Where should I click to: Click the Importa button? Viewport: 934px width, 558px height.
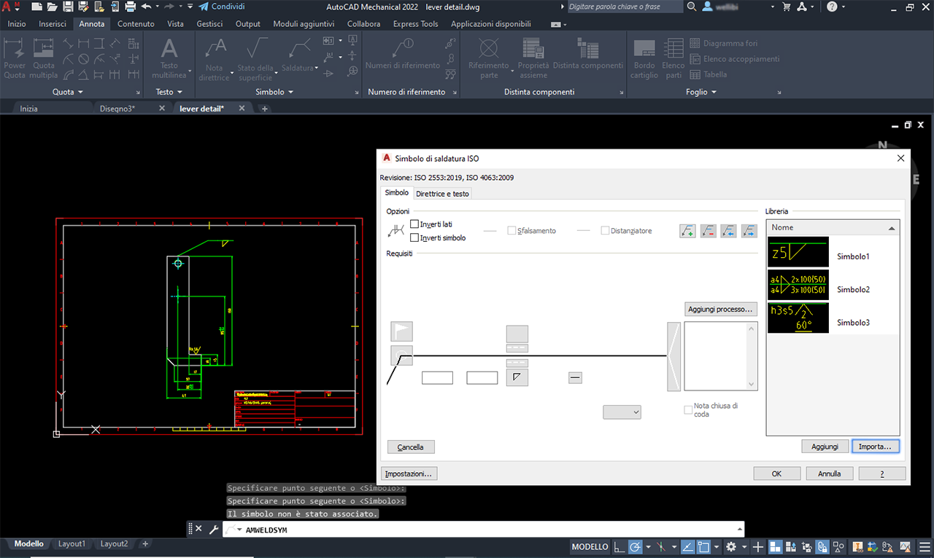click(x=876, y=447)
